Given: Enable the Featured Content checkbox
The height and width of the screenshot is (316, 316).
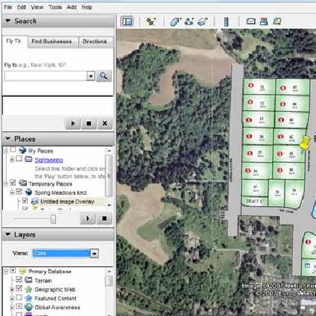Looking at the screenshot, I should (19, 298).
